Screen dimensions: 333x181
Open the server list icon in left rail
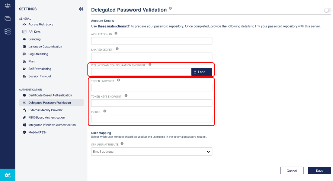8,32
